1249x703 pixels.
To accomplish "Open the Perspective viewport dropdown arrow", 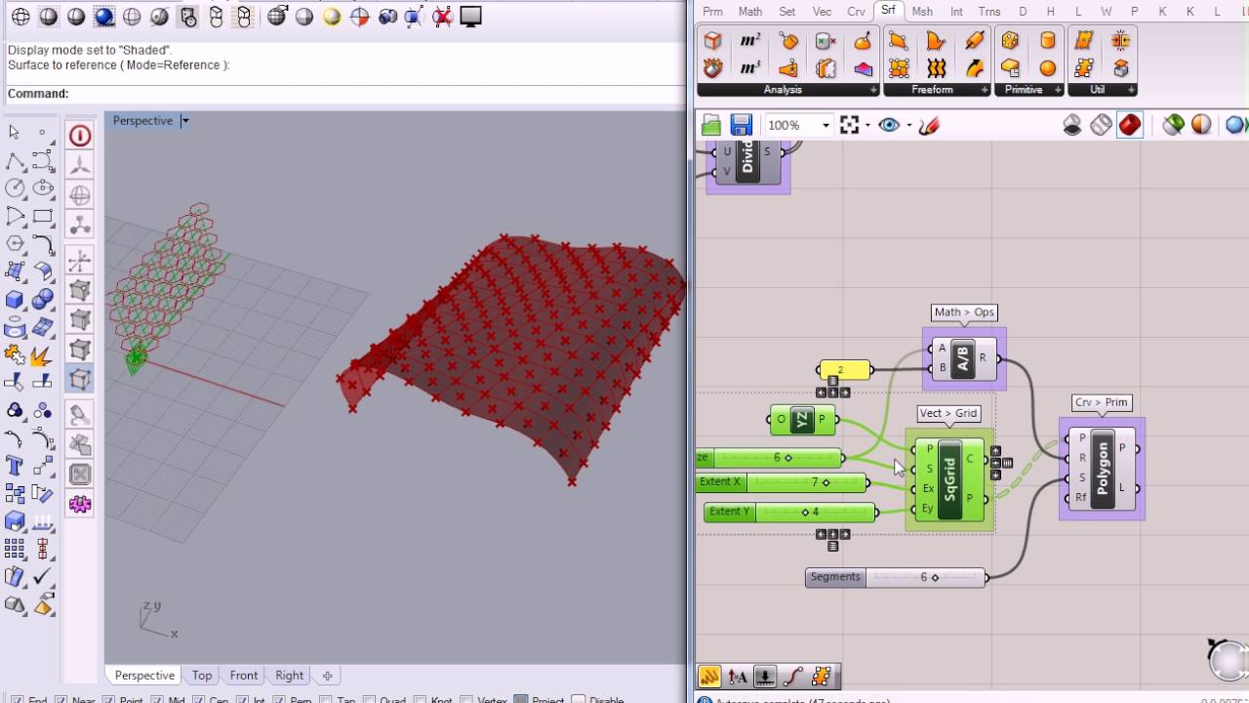I will (x=185, y=121).
